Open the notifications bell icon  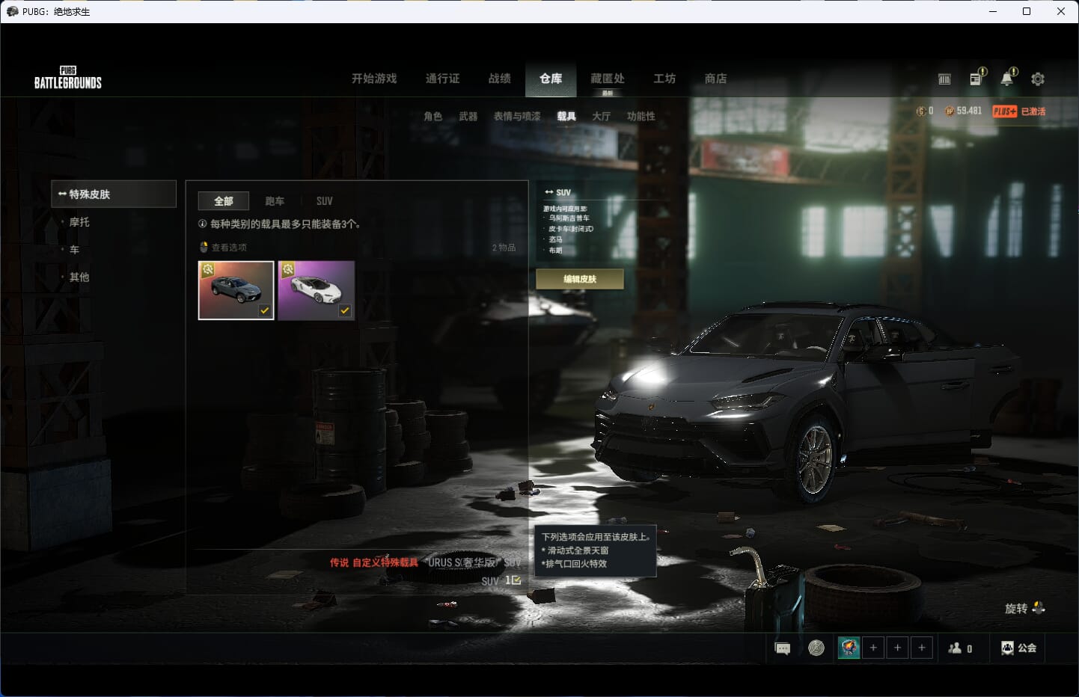pyautogui.click(x=1009, y=77)
